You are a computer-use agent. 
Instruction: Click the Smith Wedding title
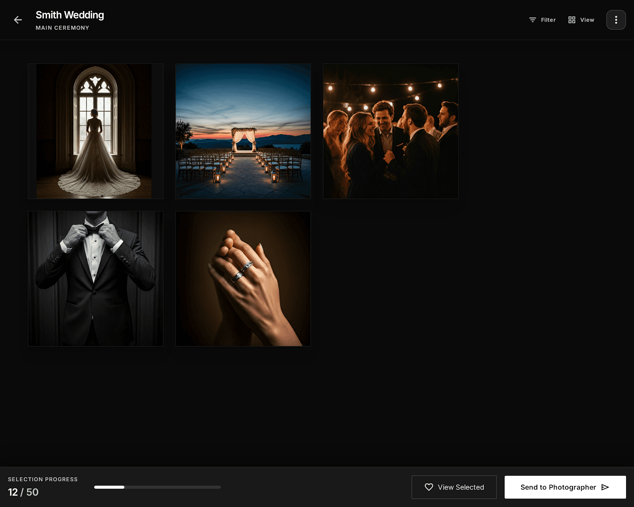point(70,15)
